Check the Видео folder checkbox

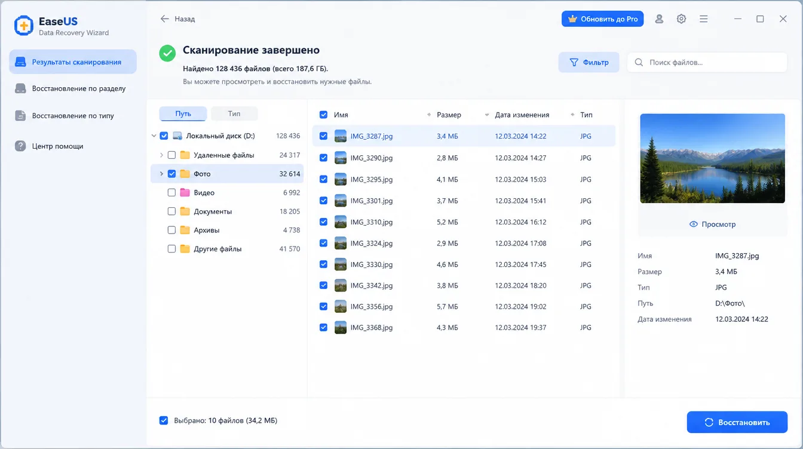coord(171,193)
